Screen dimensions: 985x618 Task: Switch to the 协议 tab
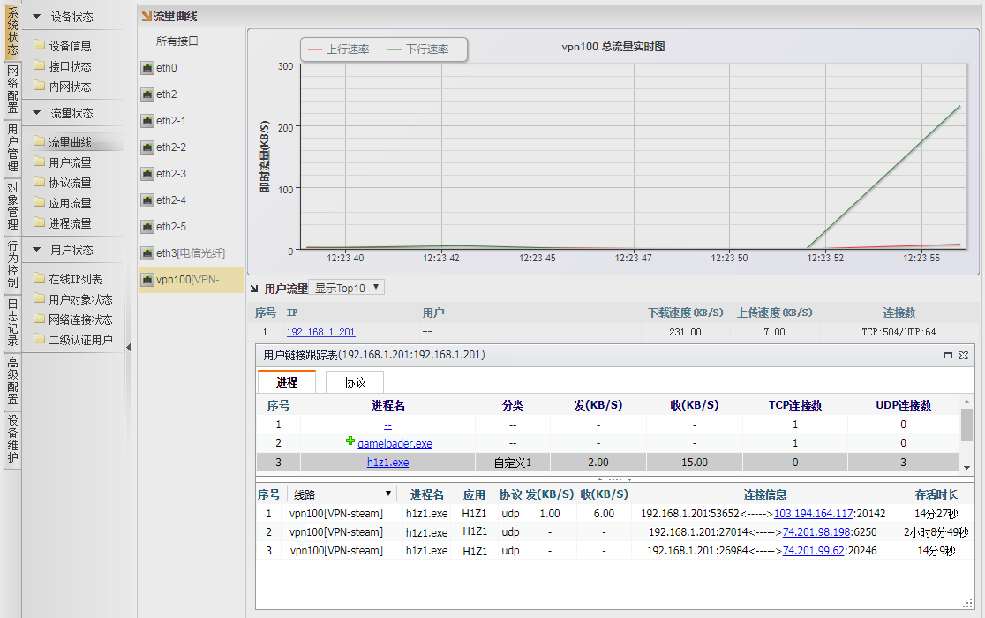pos(355,382)
